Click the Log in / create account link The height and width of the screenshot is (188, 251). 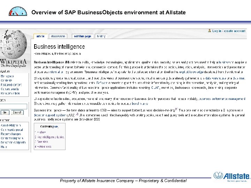[229, 31]
